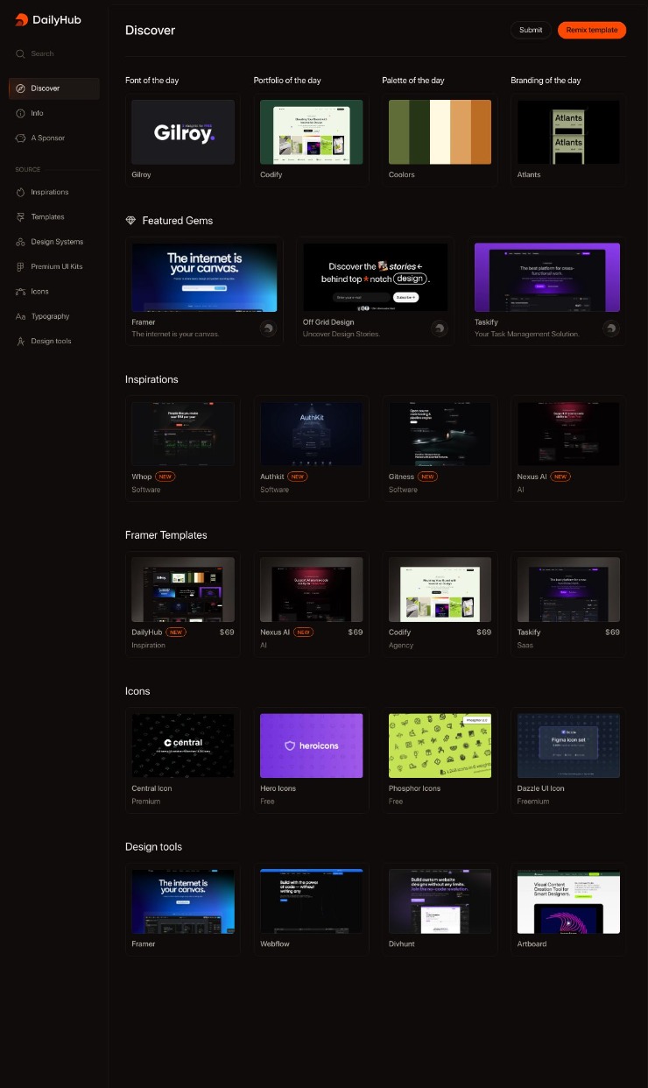648x1088 pixels.
Task: Open the Central Icon thumbnail
Action: pyautogui.click(x=183, y=745)
